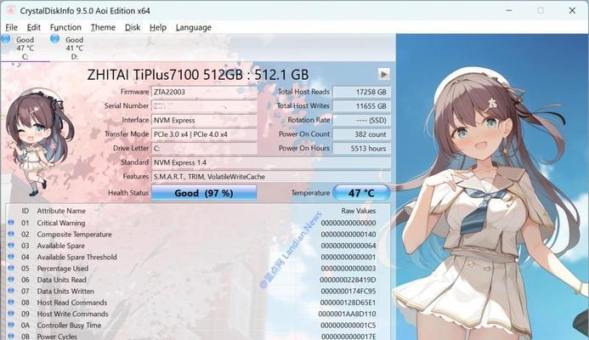Click raw value 000000128D65E1
Viewport: 589px width, 340px height.
click(x=348, y=303)
